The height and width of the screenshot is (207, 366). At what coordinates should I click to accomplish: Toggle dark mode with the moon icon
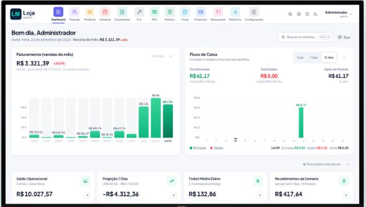tap(316, 14)
